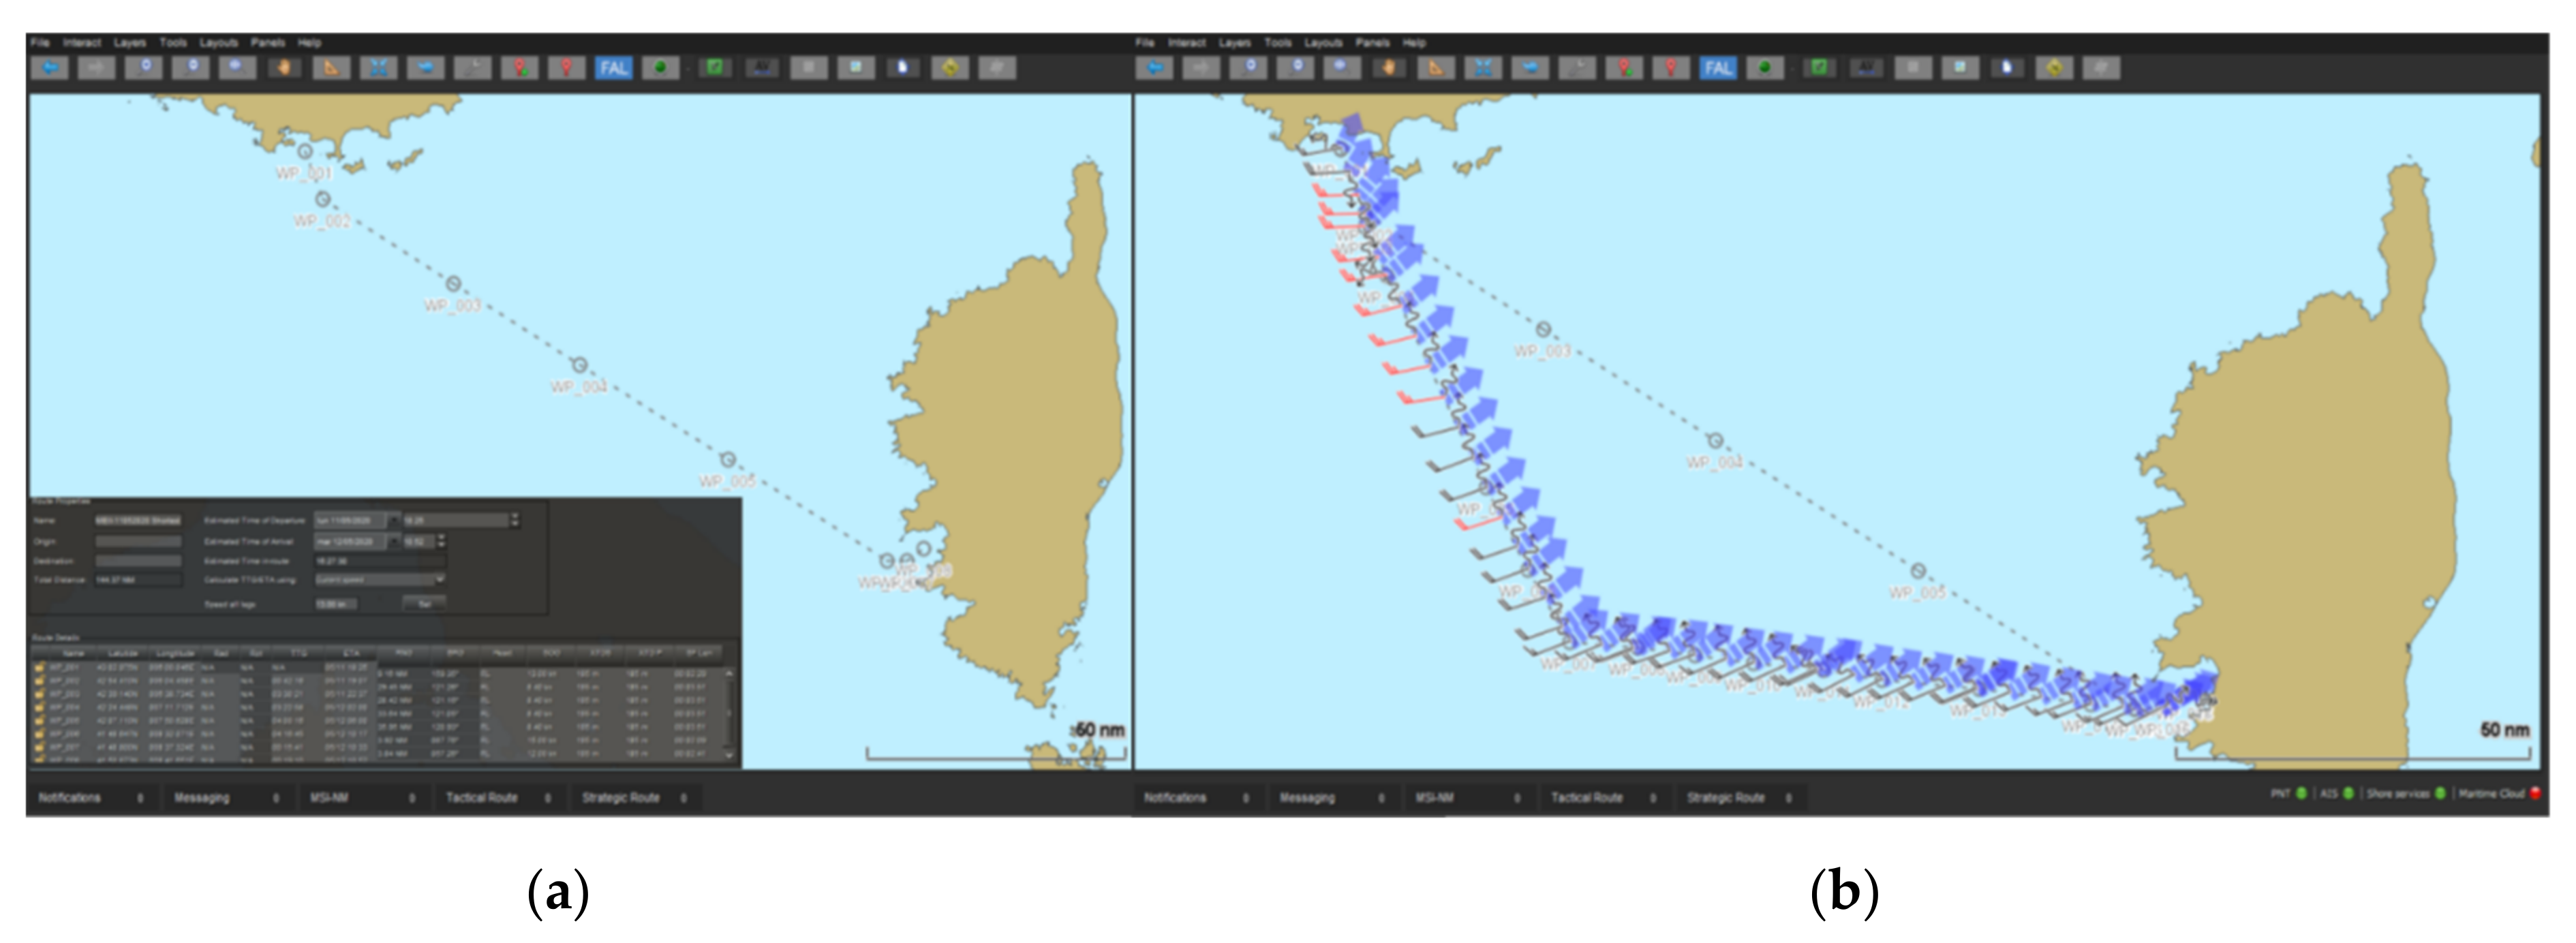Open the Panels menu in right window
2576x943 pixels.
click(x=1372, y=43)
